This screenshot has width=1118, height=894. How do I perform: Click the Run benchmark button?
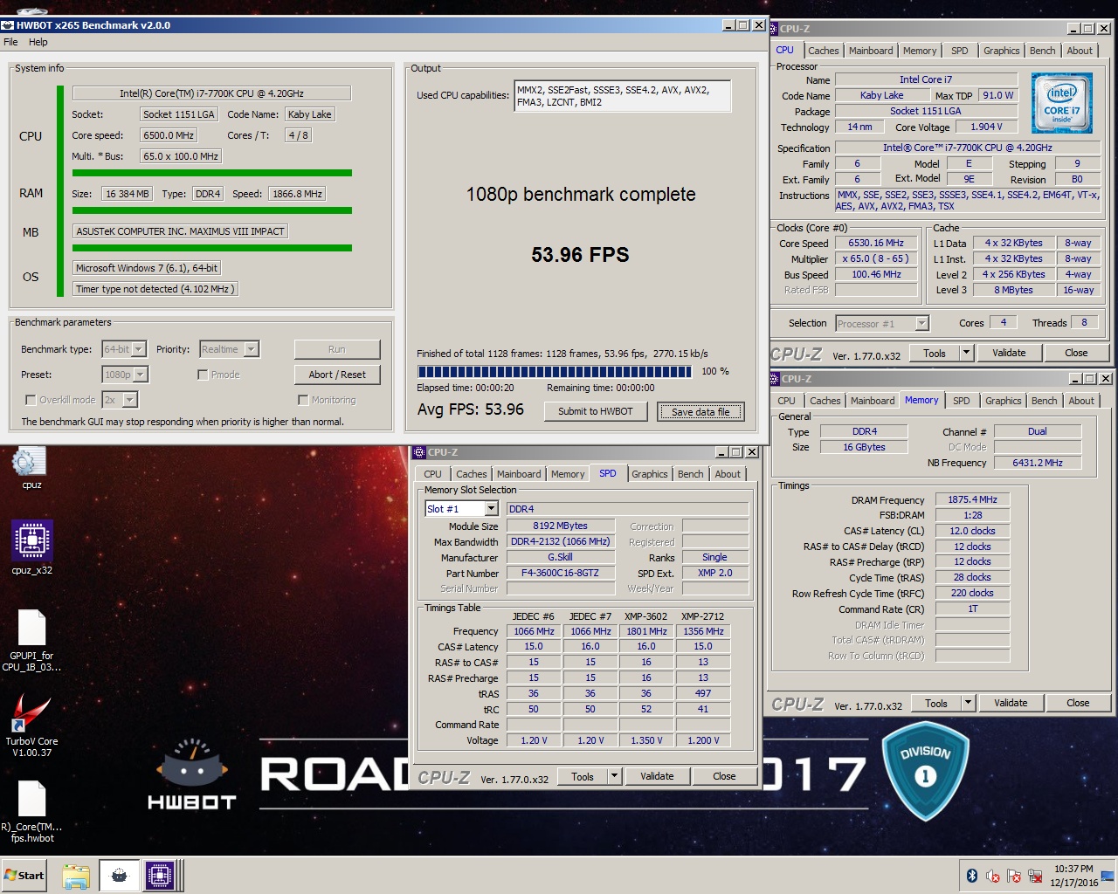337,349
